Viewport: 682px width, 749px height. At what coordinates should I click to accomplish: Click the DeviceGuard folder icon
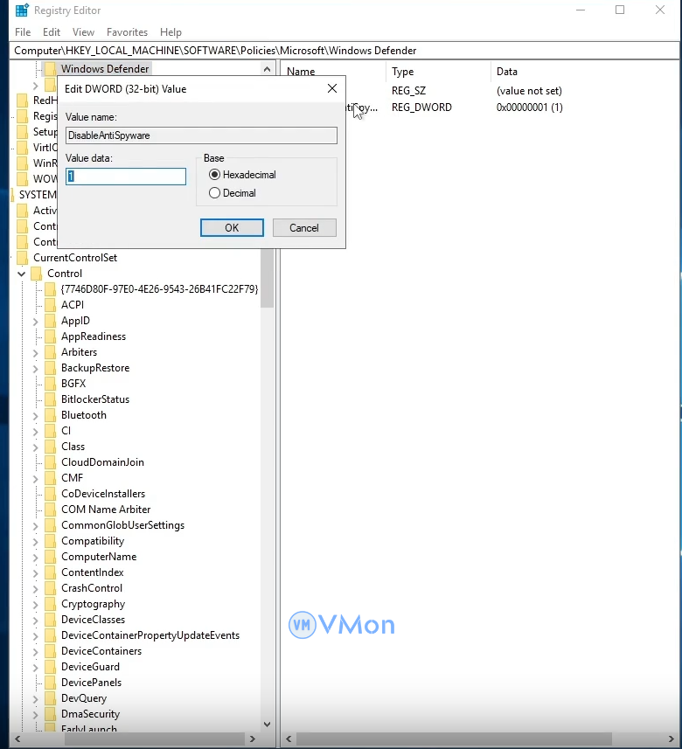(51, 667)
